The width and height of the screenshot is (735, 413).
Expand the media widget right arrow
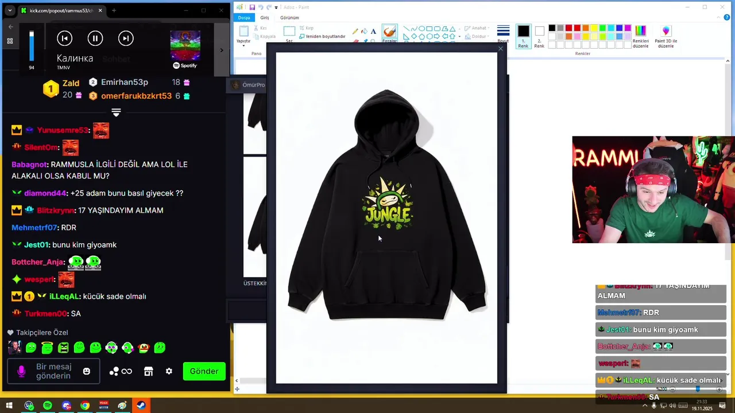222,50
